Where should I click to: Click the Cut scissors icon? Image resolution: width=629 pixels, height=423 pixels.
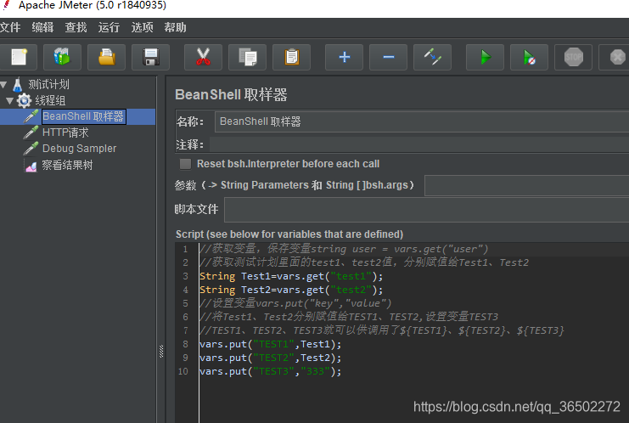point(203,57)
